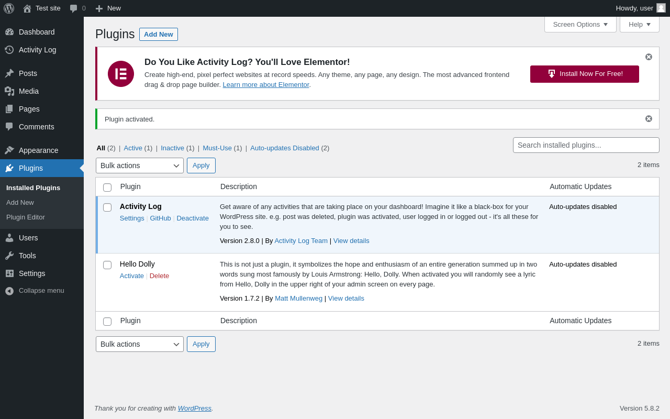Click the Automatic Updates column header
The image size is (670, 419).
pyautogui.click(x=580, y=186)
